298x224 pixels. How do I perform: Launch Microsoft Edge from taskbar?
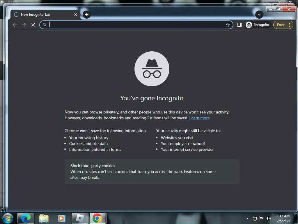(26, 218)
